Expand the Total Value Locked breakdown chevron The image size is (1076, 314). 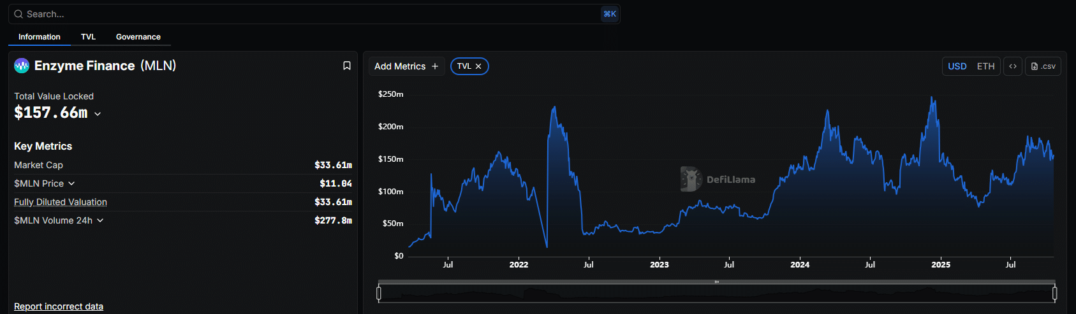point(98,114)
